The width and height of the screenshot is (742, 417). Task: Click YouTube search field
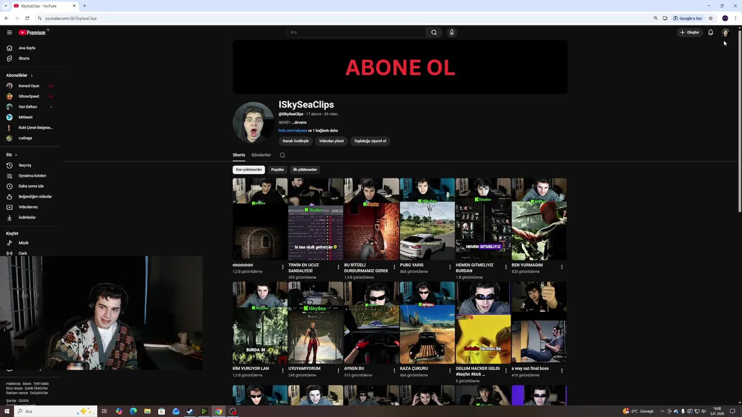pos(356,32)
